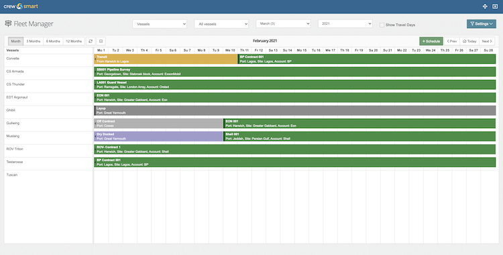Open the Settings filter button

(481, 23)
